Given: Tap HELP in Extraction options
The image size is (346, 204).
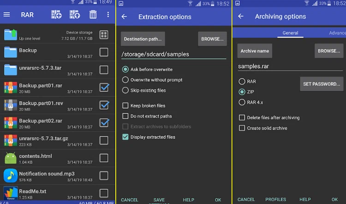Looking at the screenshot, I should pyautogui.click(x=188, y=200).
